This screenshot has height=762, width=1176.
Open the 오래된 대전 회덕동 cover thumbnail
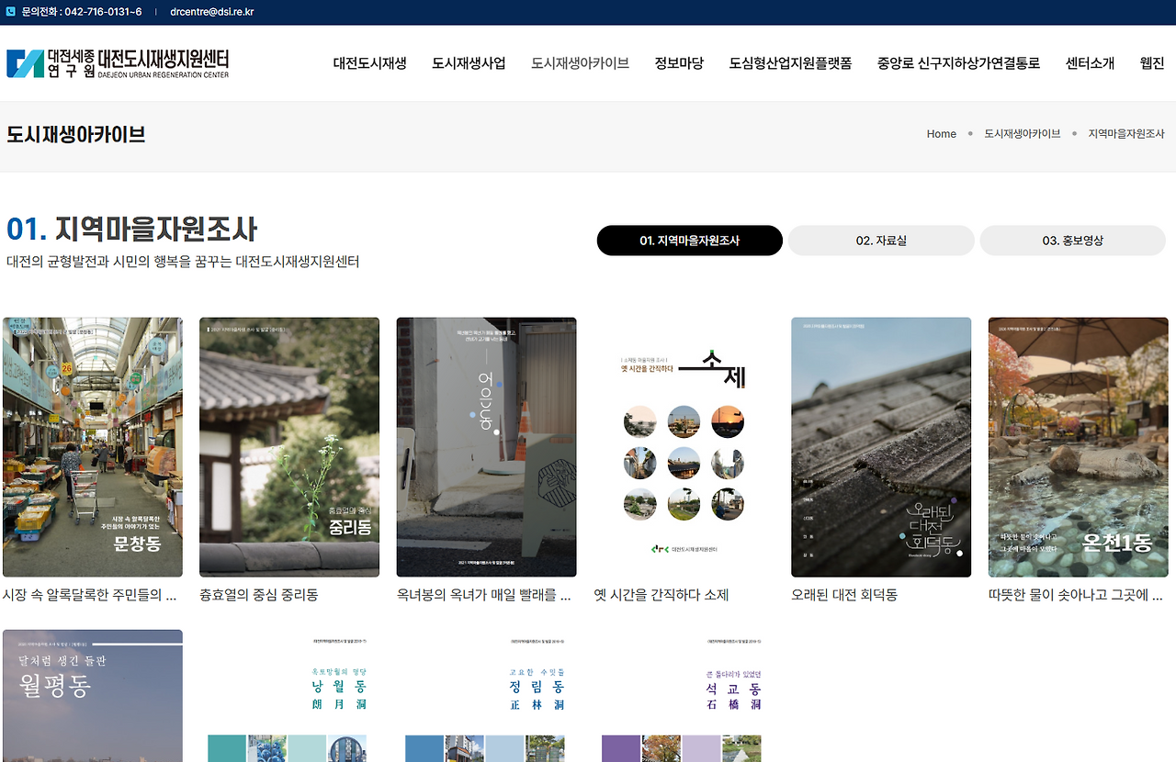click(x=881, y=447)
